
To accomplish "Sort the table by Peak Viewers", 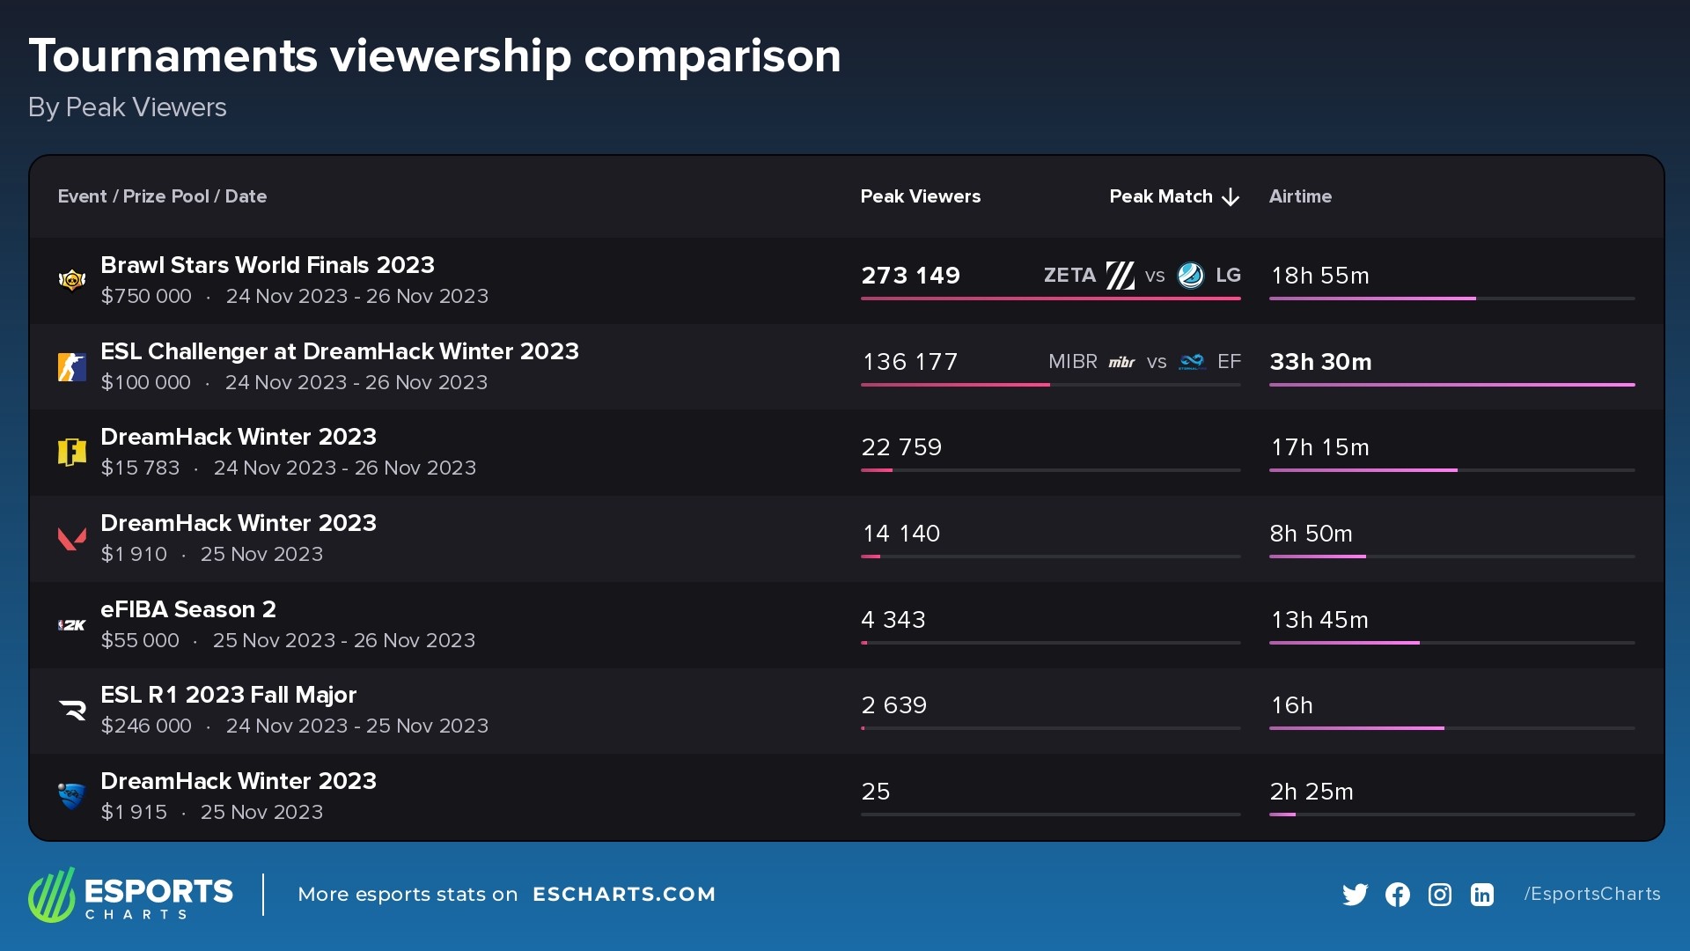I will tap(921, 197).
